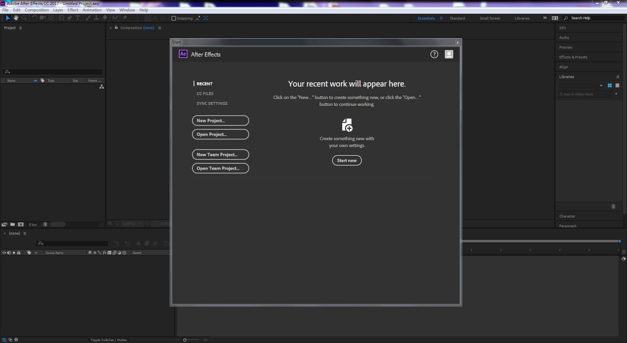
Task: Open the Adobe Stock search filter dropdown
Action: coord(616,94)
